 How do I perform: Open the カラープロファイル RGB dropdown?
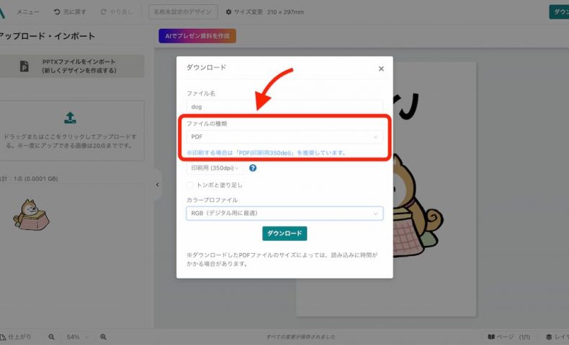[284, 213]
